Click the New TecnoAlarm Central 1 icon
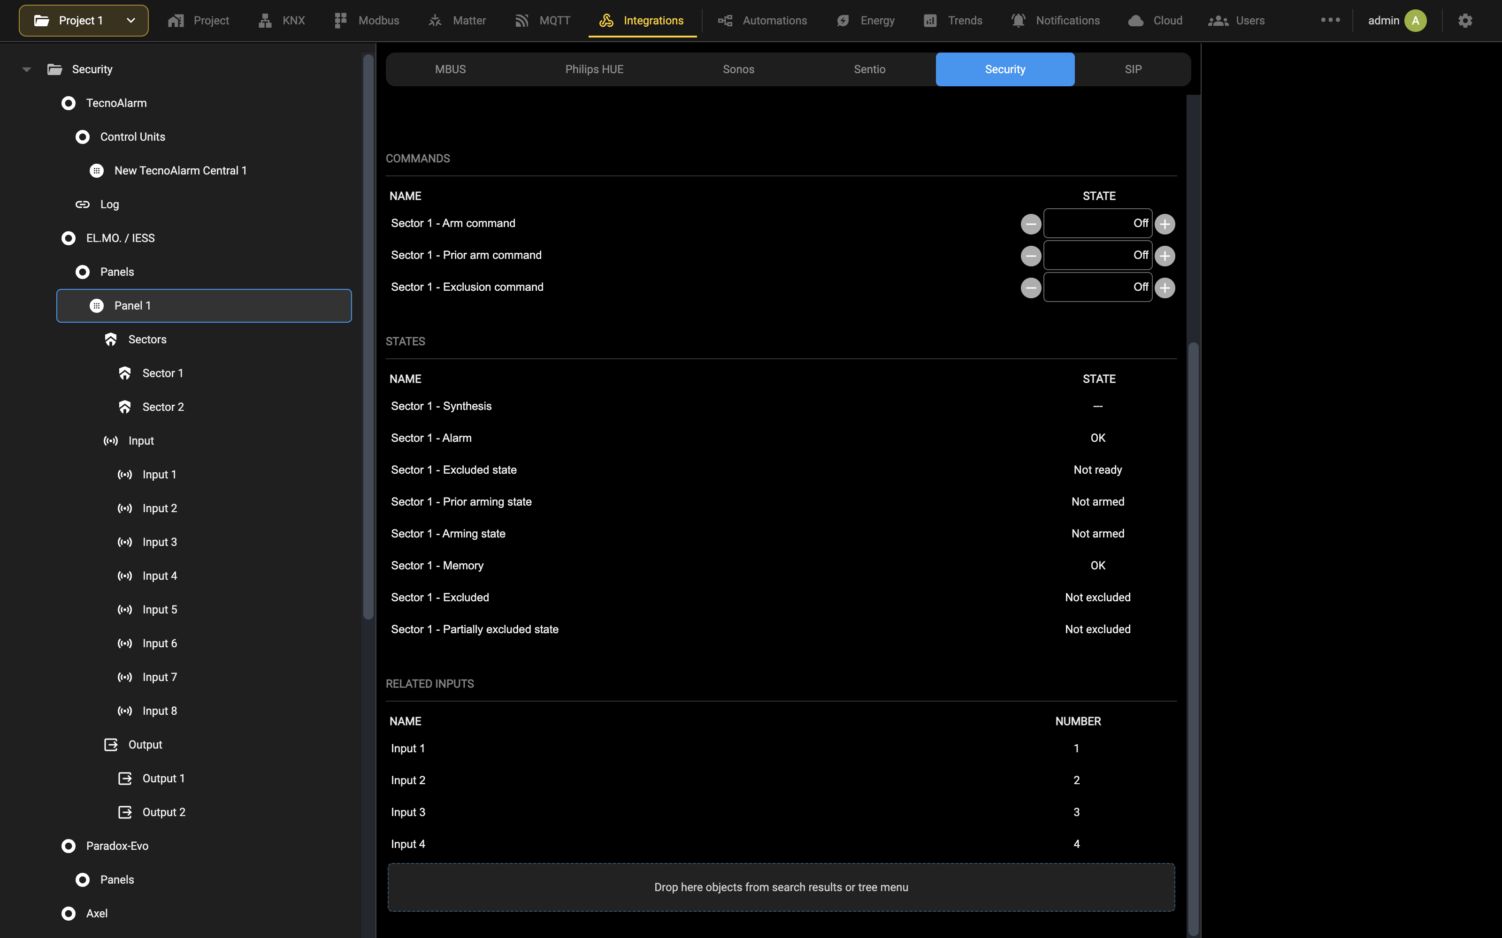This screenshot has height=938, width=1502. click(x=97, y=171)
